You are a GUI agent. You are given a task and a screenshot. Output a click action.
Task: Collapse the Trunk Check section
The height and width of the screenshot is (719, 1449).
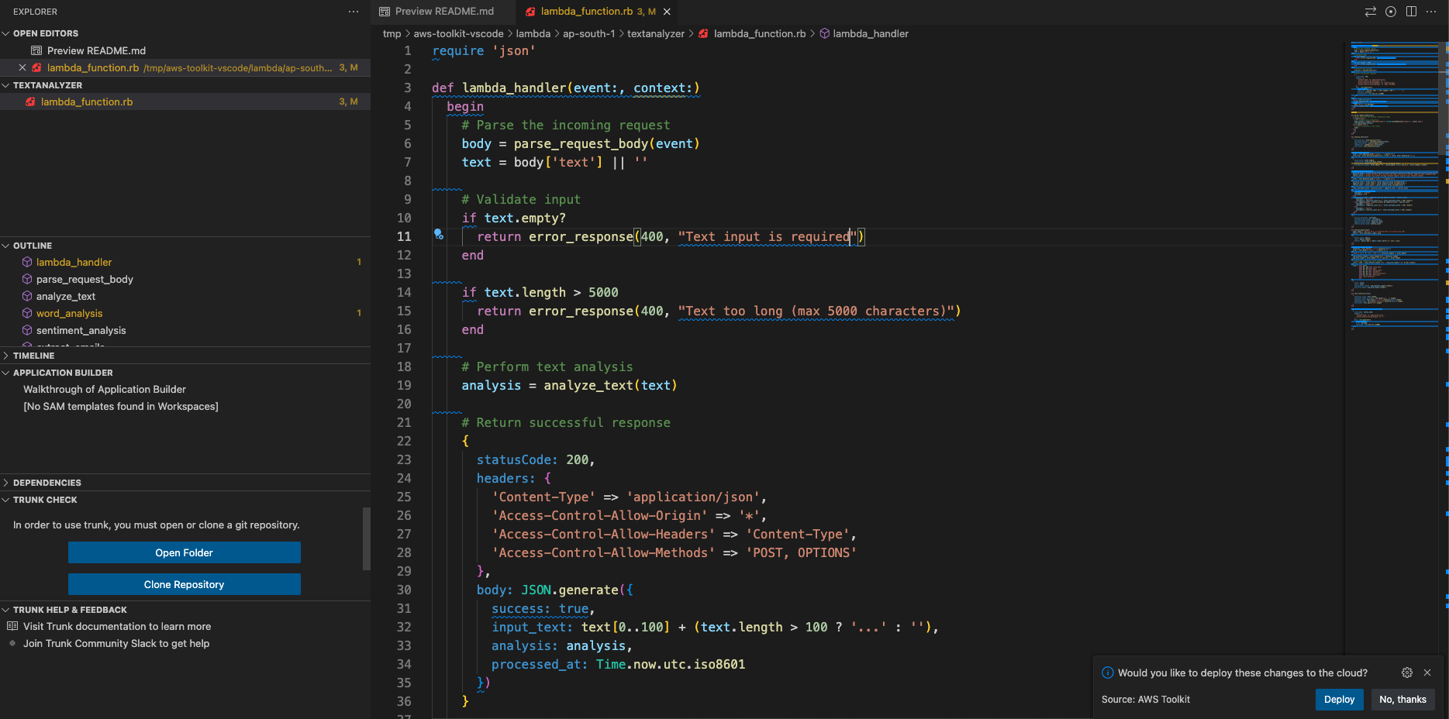(6, 500)
